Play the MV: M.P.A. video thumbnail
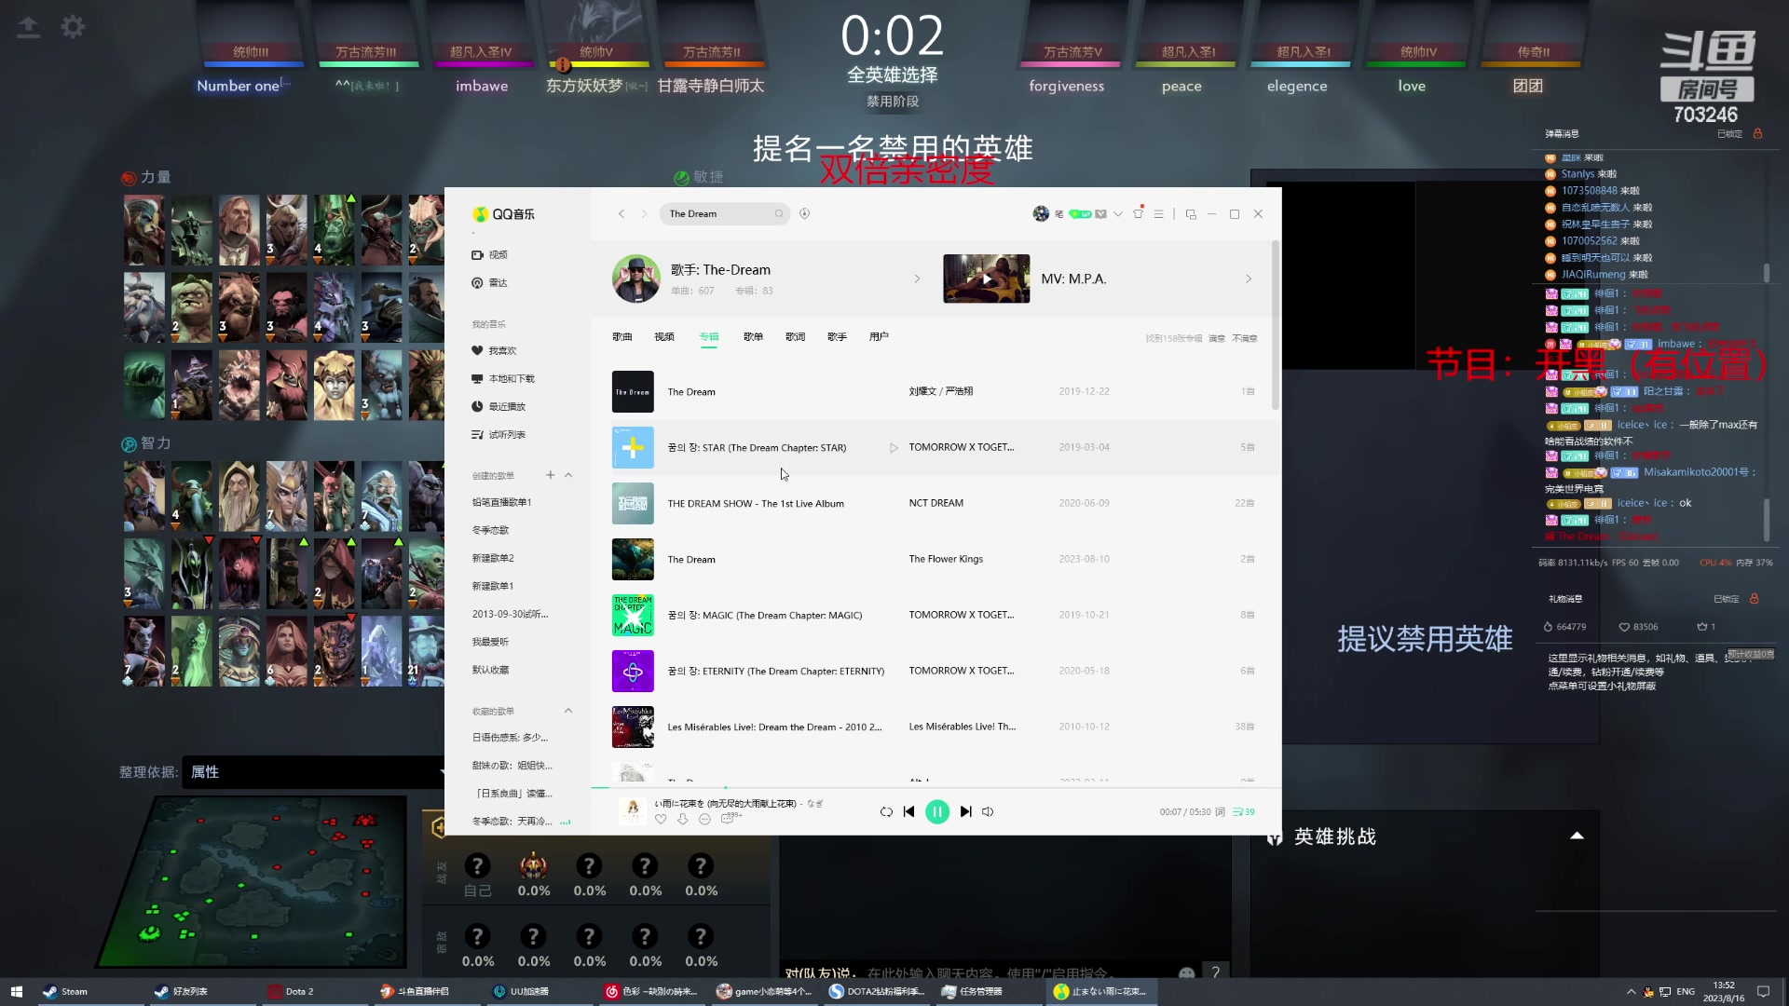Image resolution: width=1789 pixels, height=1006 pixels. pos(986,279)
